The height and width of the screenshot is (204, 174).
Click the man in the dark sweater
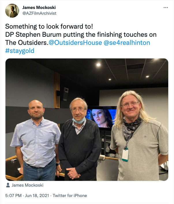point(79,139)
